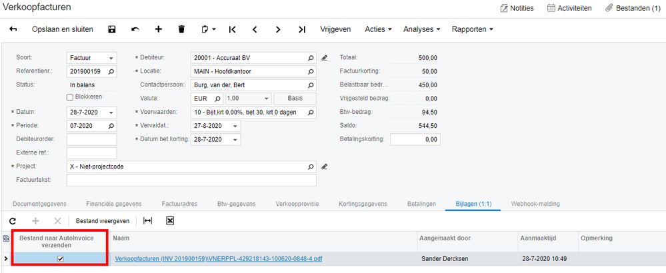Click the Externe ref. input field
This screenshot has height=273, width=666.
click(92, 152)
